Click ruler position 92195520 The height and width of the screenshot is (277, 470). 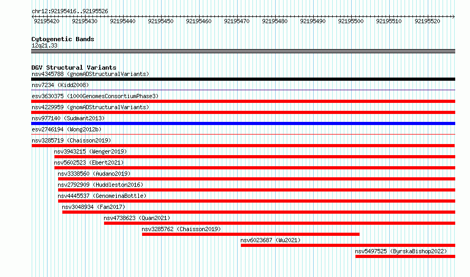click(427, 21)
